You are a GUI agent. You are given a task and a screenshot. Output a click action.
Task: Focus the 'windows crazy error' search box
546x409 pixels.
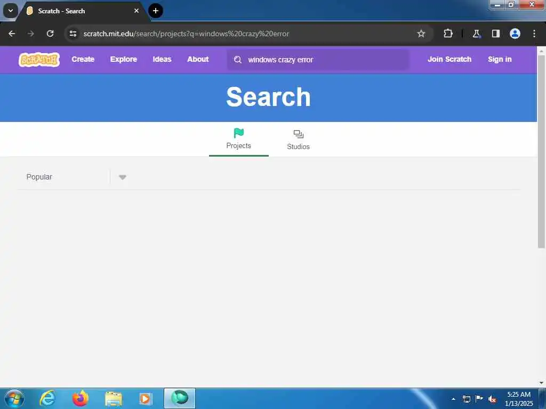point(318,60)
